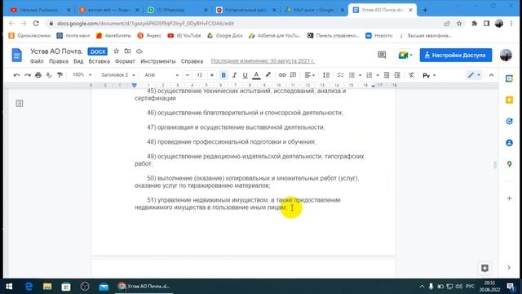This screenshot has height=294, width=522.
Task: Click the font size field showing 12
Action: 200,75
